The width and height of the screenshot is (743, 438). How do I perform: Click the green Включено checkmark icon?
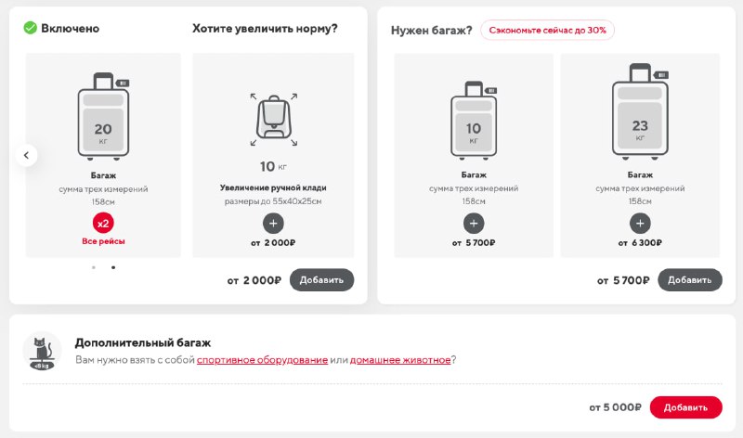(31, 28)
